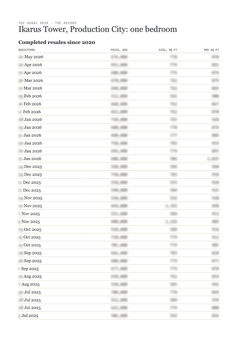The width and height of the screenshot is (240, 339).
Task: Select the Completed resales since 2020 heading
Action: 57,42
